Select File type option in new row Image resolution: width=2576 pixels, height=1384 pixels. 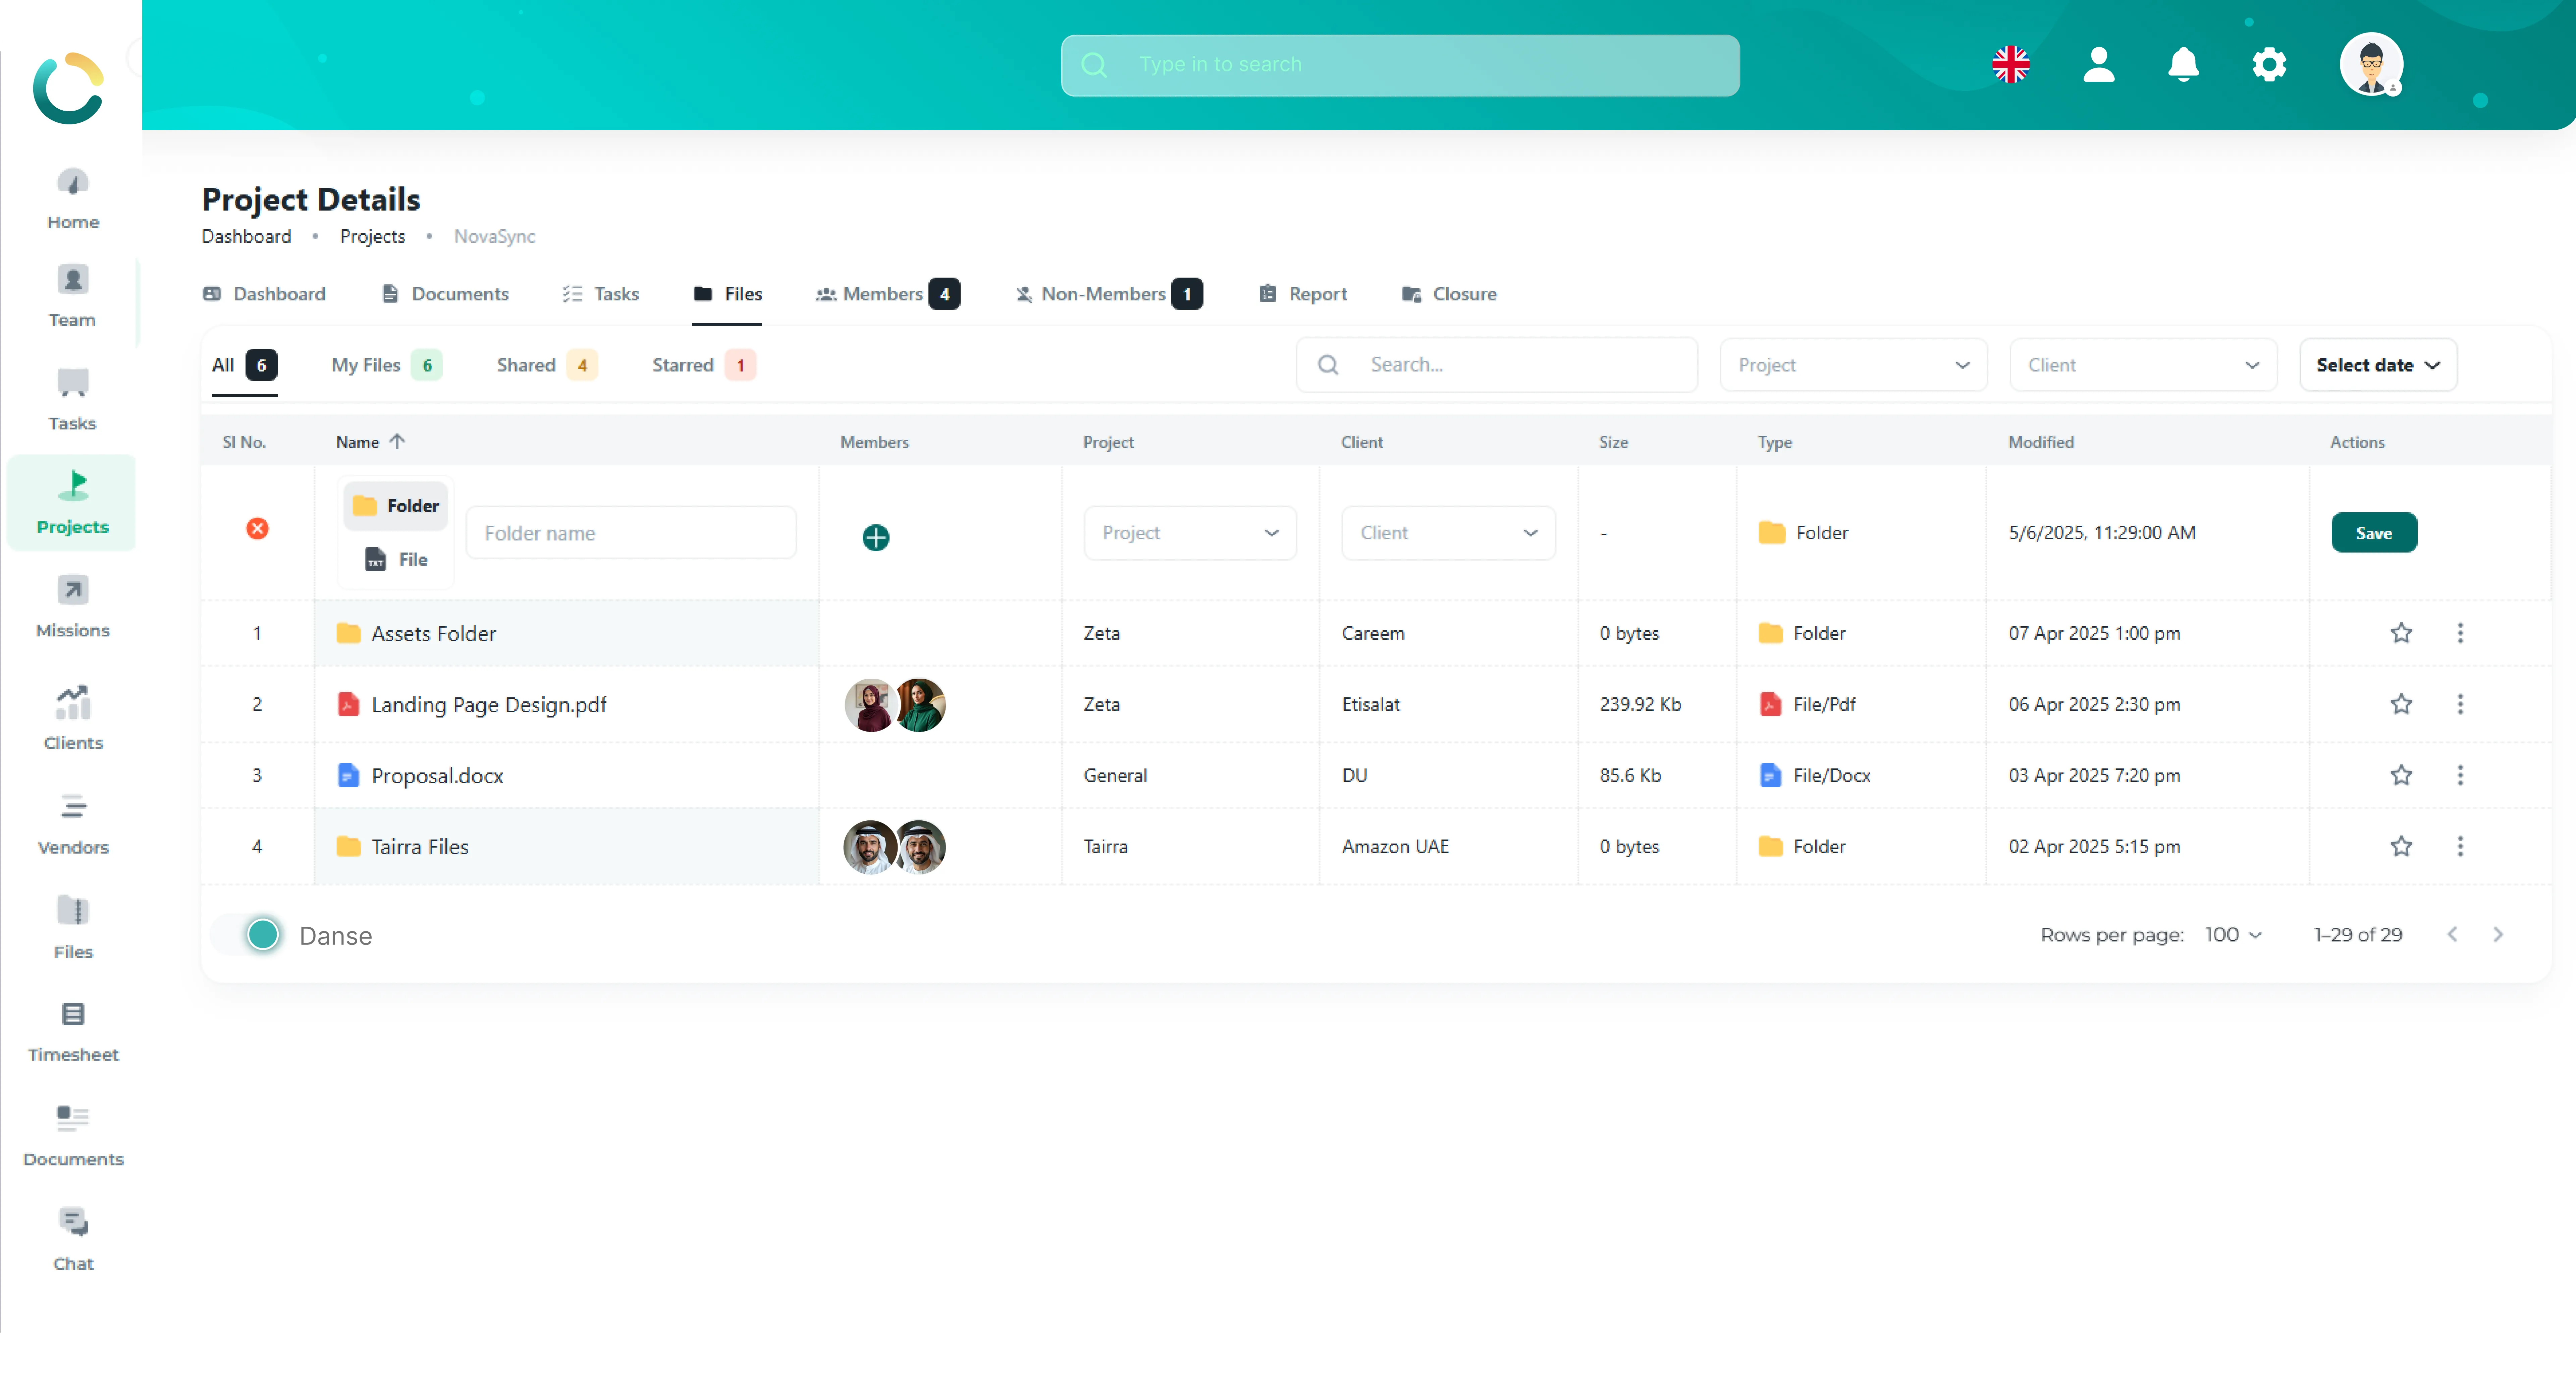(x=396, y=560)
